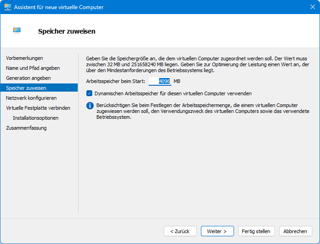Click the 'Arbeitsspeicher beim Start:' label

(x=115, y=81)
